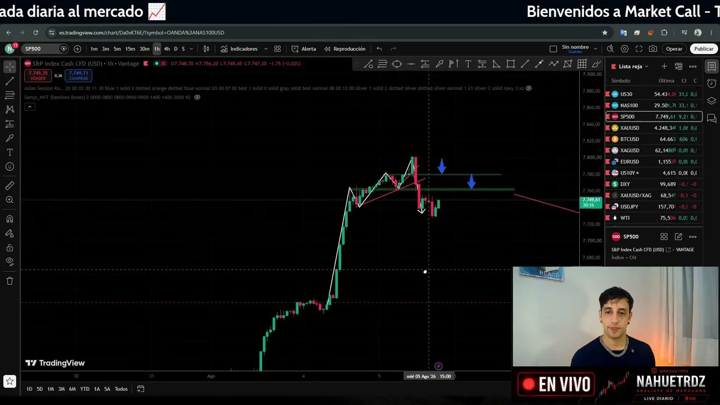Image resolution: width=720 pixels, height=405 pixels.
Task: Add a symbol to Lista roja
Action: coord(664,66)
